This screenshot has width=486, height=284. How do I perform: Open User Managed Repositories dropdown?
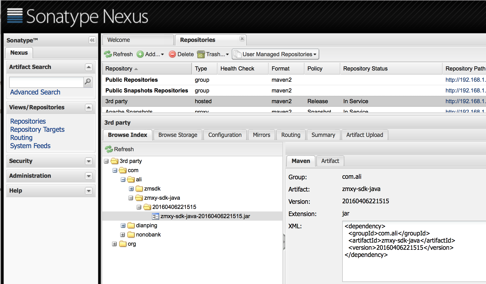click(275, 54)
